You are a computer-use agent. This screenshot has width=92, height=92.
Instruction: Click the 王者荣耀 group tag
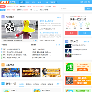(x=19, y=10)
